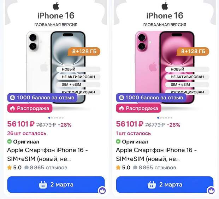This screenshot has width=219, height=199.
Task: Click the crown icon on white iPhone card
Action: click(102, 190)
